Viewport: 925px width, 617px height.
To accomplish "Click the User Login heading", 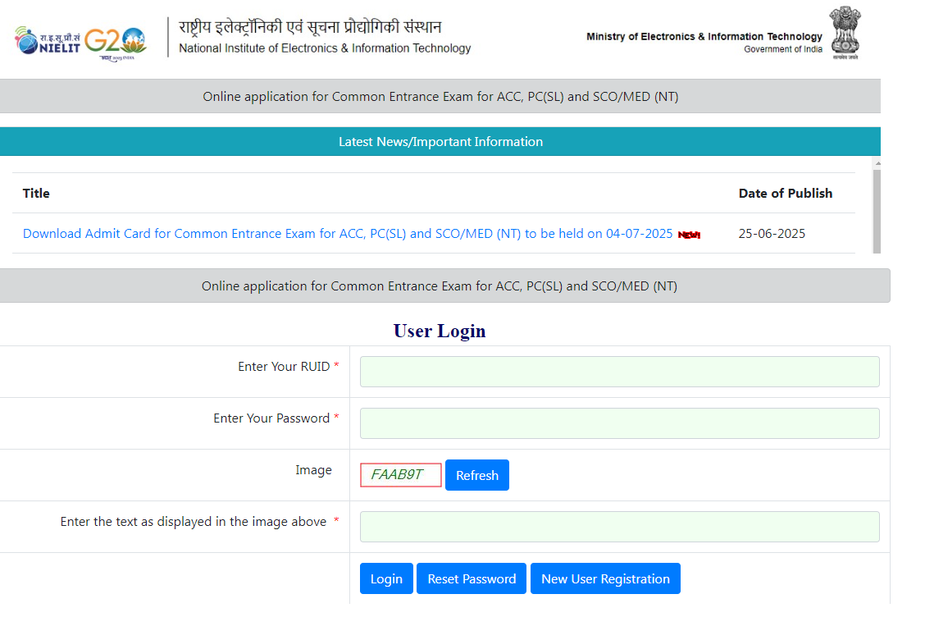I will point(440,331).
